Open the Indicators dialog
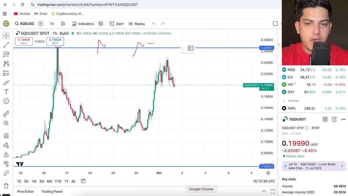 coord(83,24)
